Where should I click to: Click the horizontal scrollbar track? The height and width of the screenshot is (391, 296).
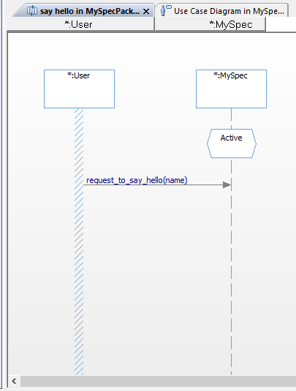[x=158, y=381]
